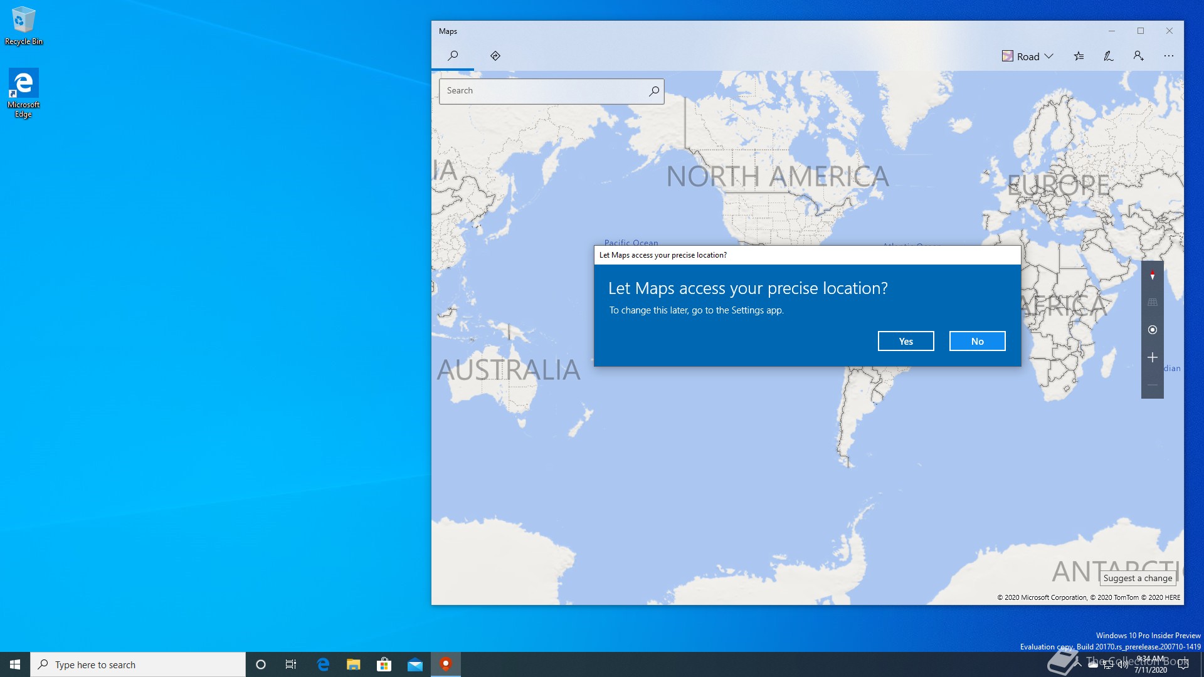
Task: Open Microsoft Store from the taskbar
Action: pyautogui.click(x=384, y=664)
